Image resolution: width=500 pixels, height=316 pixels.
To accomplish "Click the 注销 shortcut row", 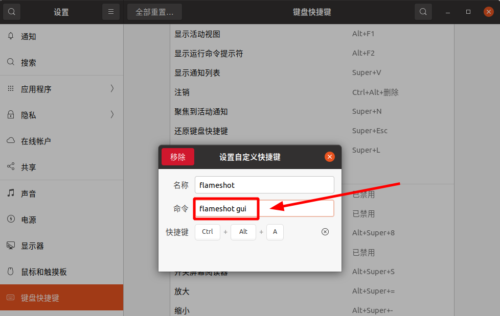I will point(312,92).
